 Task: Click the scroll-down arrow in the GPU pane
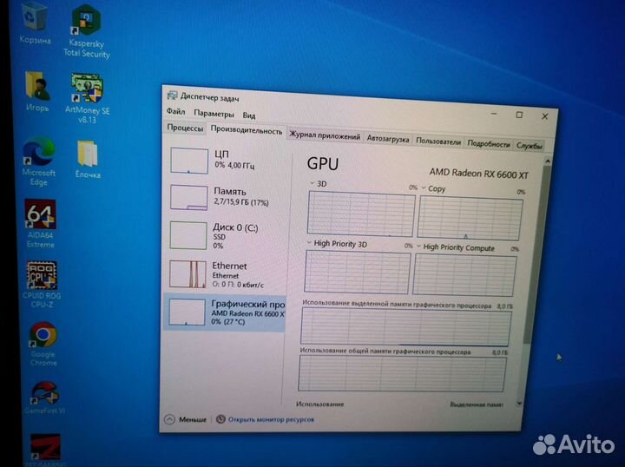519,403
